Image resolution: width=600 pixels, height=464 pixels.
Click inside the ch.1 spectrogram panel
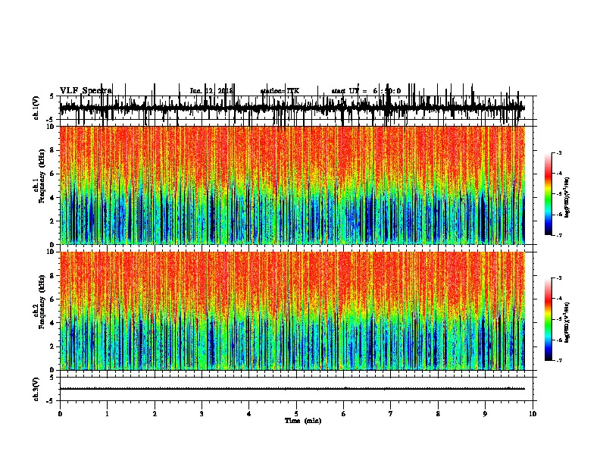tap(292, 185)
